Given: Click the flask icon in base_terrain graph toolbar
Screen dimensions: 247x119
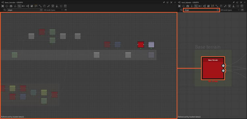Looking at the screenshot, I should point(57,6).
